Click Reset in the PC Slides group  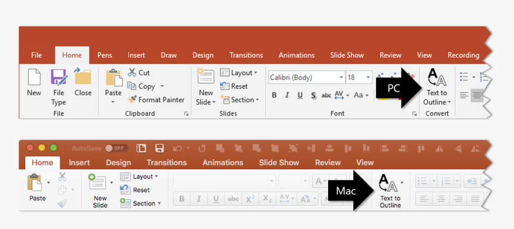[x=234, y=86]
